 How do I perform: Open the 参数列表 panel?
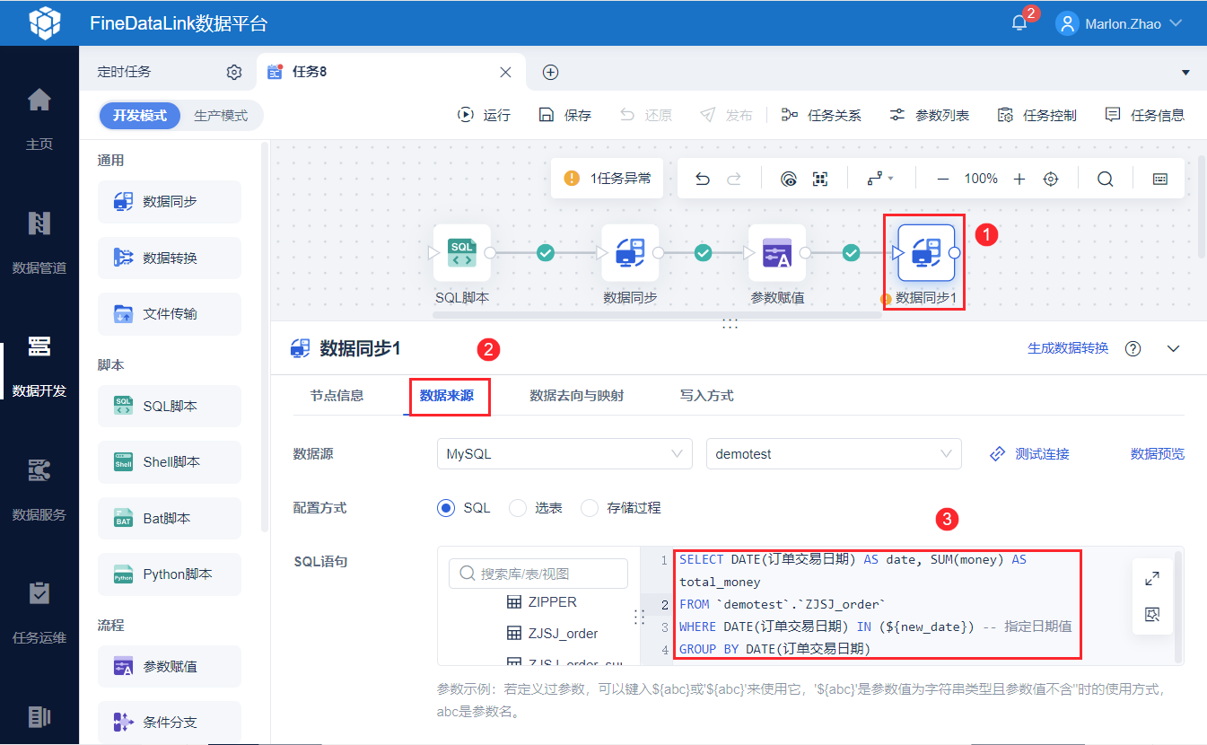(x=929, y=115)
